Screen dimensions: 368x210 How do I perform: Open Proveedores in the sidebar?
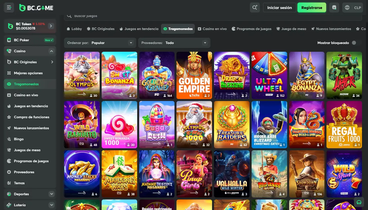(24, 172)
